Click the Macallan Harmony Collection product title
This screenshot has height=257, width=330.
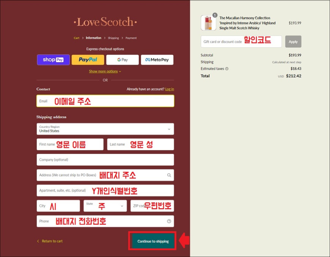click(247, 23)
